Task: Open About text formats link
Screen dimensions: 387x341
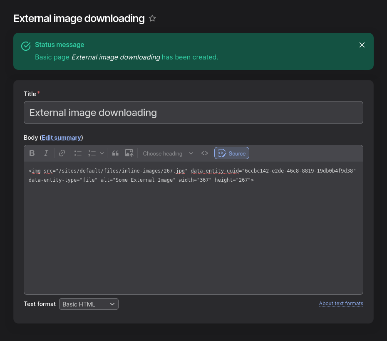Action: 341,304
